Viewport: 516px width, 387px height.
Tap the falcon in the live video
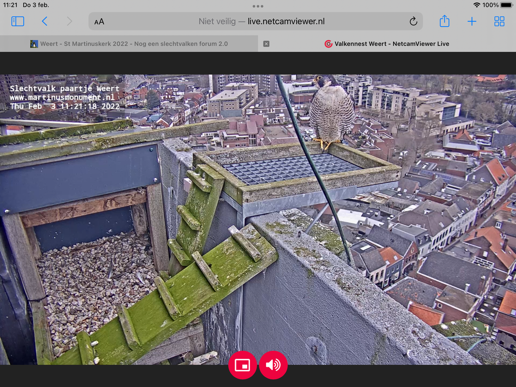[x=331, y=112]
